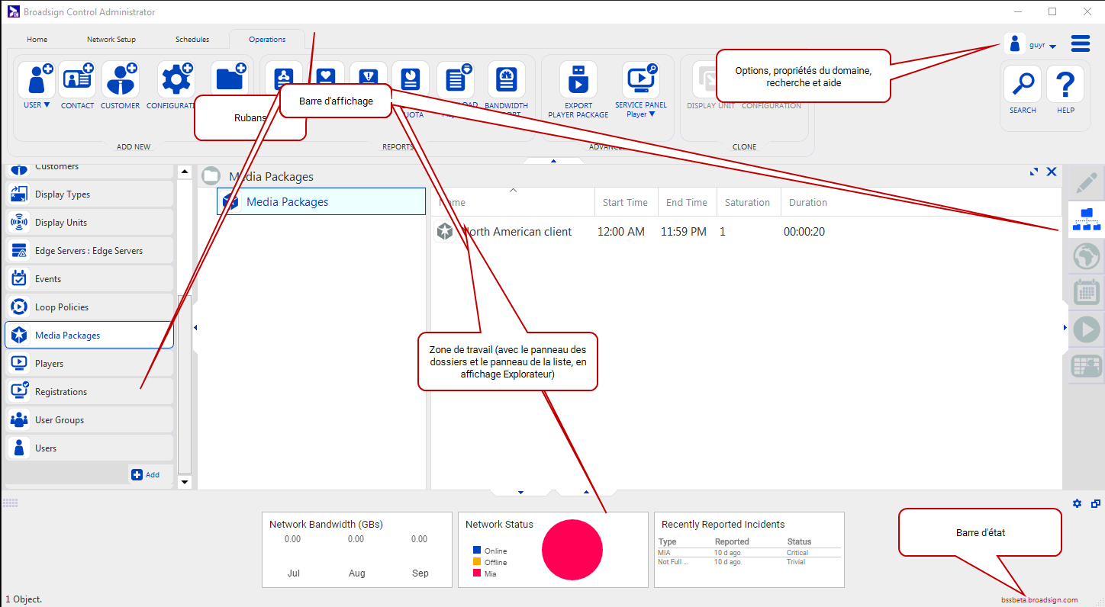Viewport: 1105px width, 607px height.
Task: Open Display Types in the resource list
Action: 89,194
